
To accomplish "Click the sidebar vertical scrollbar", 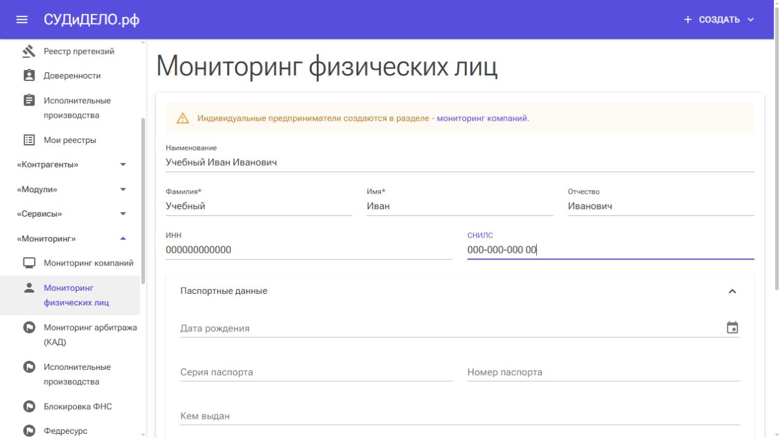I will click(144, 201).
